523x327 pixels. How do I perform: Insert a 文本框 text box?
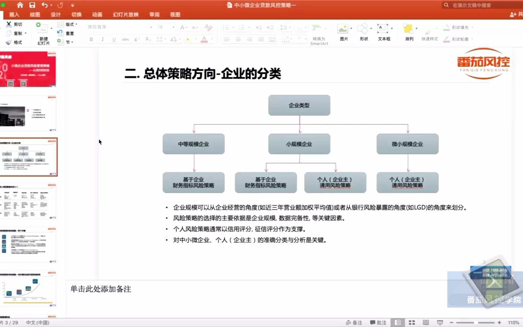tap(384, 32)
